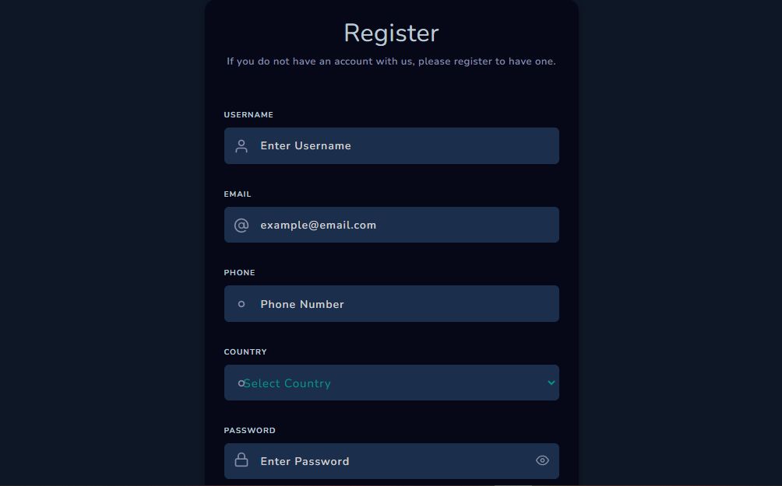Viewport: 782px width, 486px height.
Task: Click the small circle icon beside Phone Number
Action: (x=241, y=304)
